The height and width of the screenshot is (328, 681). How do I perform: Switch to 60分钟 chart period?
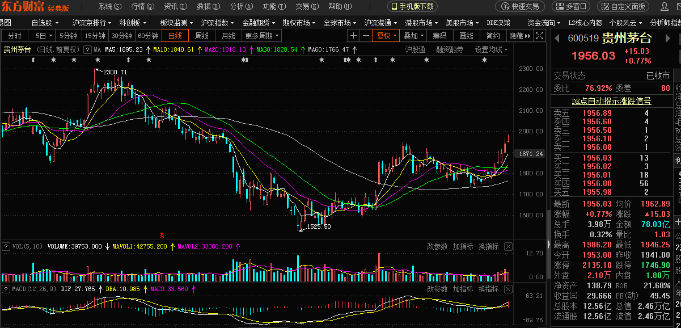point(148,35)
